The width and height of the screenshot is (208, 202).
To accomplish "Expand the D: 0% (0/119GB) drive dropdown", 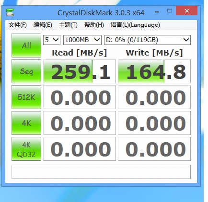I will [x=147, y=40].
